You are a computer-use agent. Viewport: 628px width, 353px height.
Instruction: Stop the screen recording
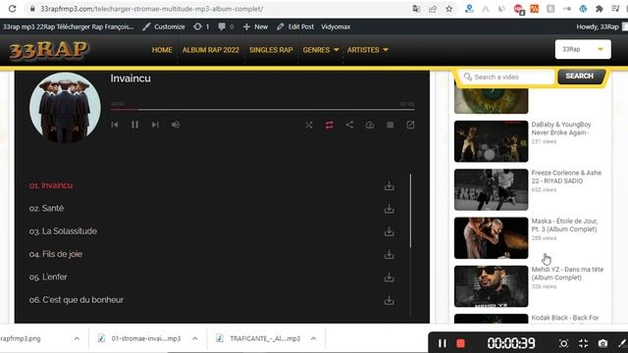(460, 343)
